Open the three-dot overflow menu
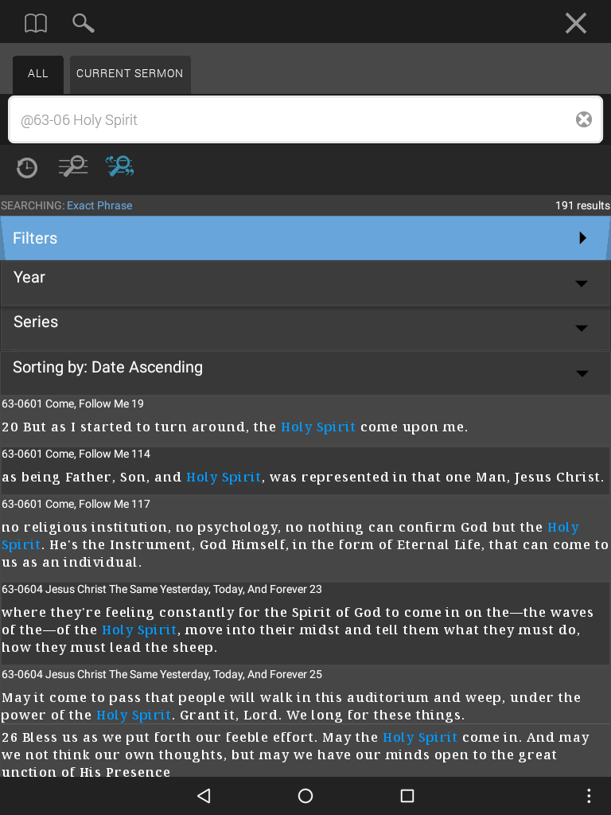 point(589,796)
